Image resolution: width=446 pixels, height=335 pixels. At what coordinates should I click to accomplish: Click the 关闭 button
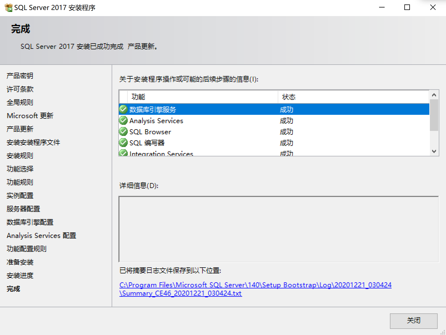(x=414, y=320)
